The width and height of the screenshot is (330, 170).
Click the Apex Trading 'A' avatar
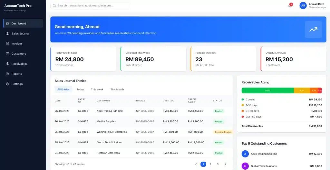(x=245, y=154)
